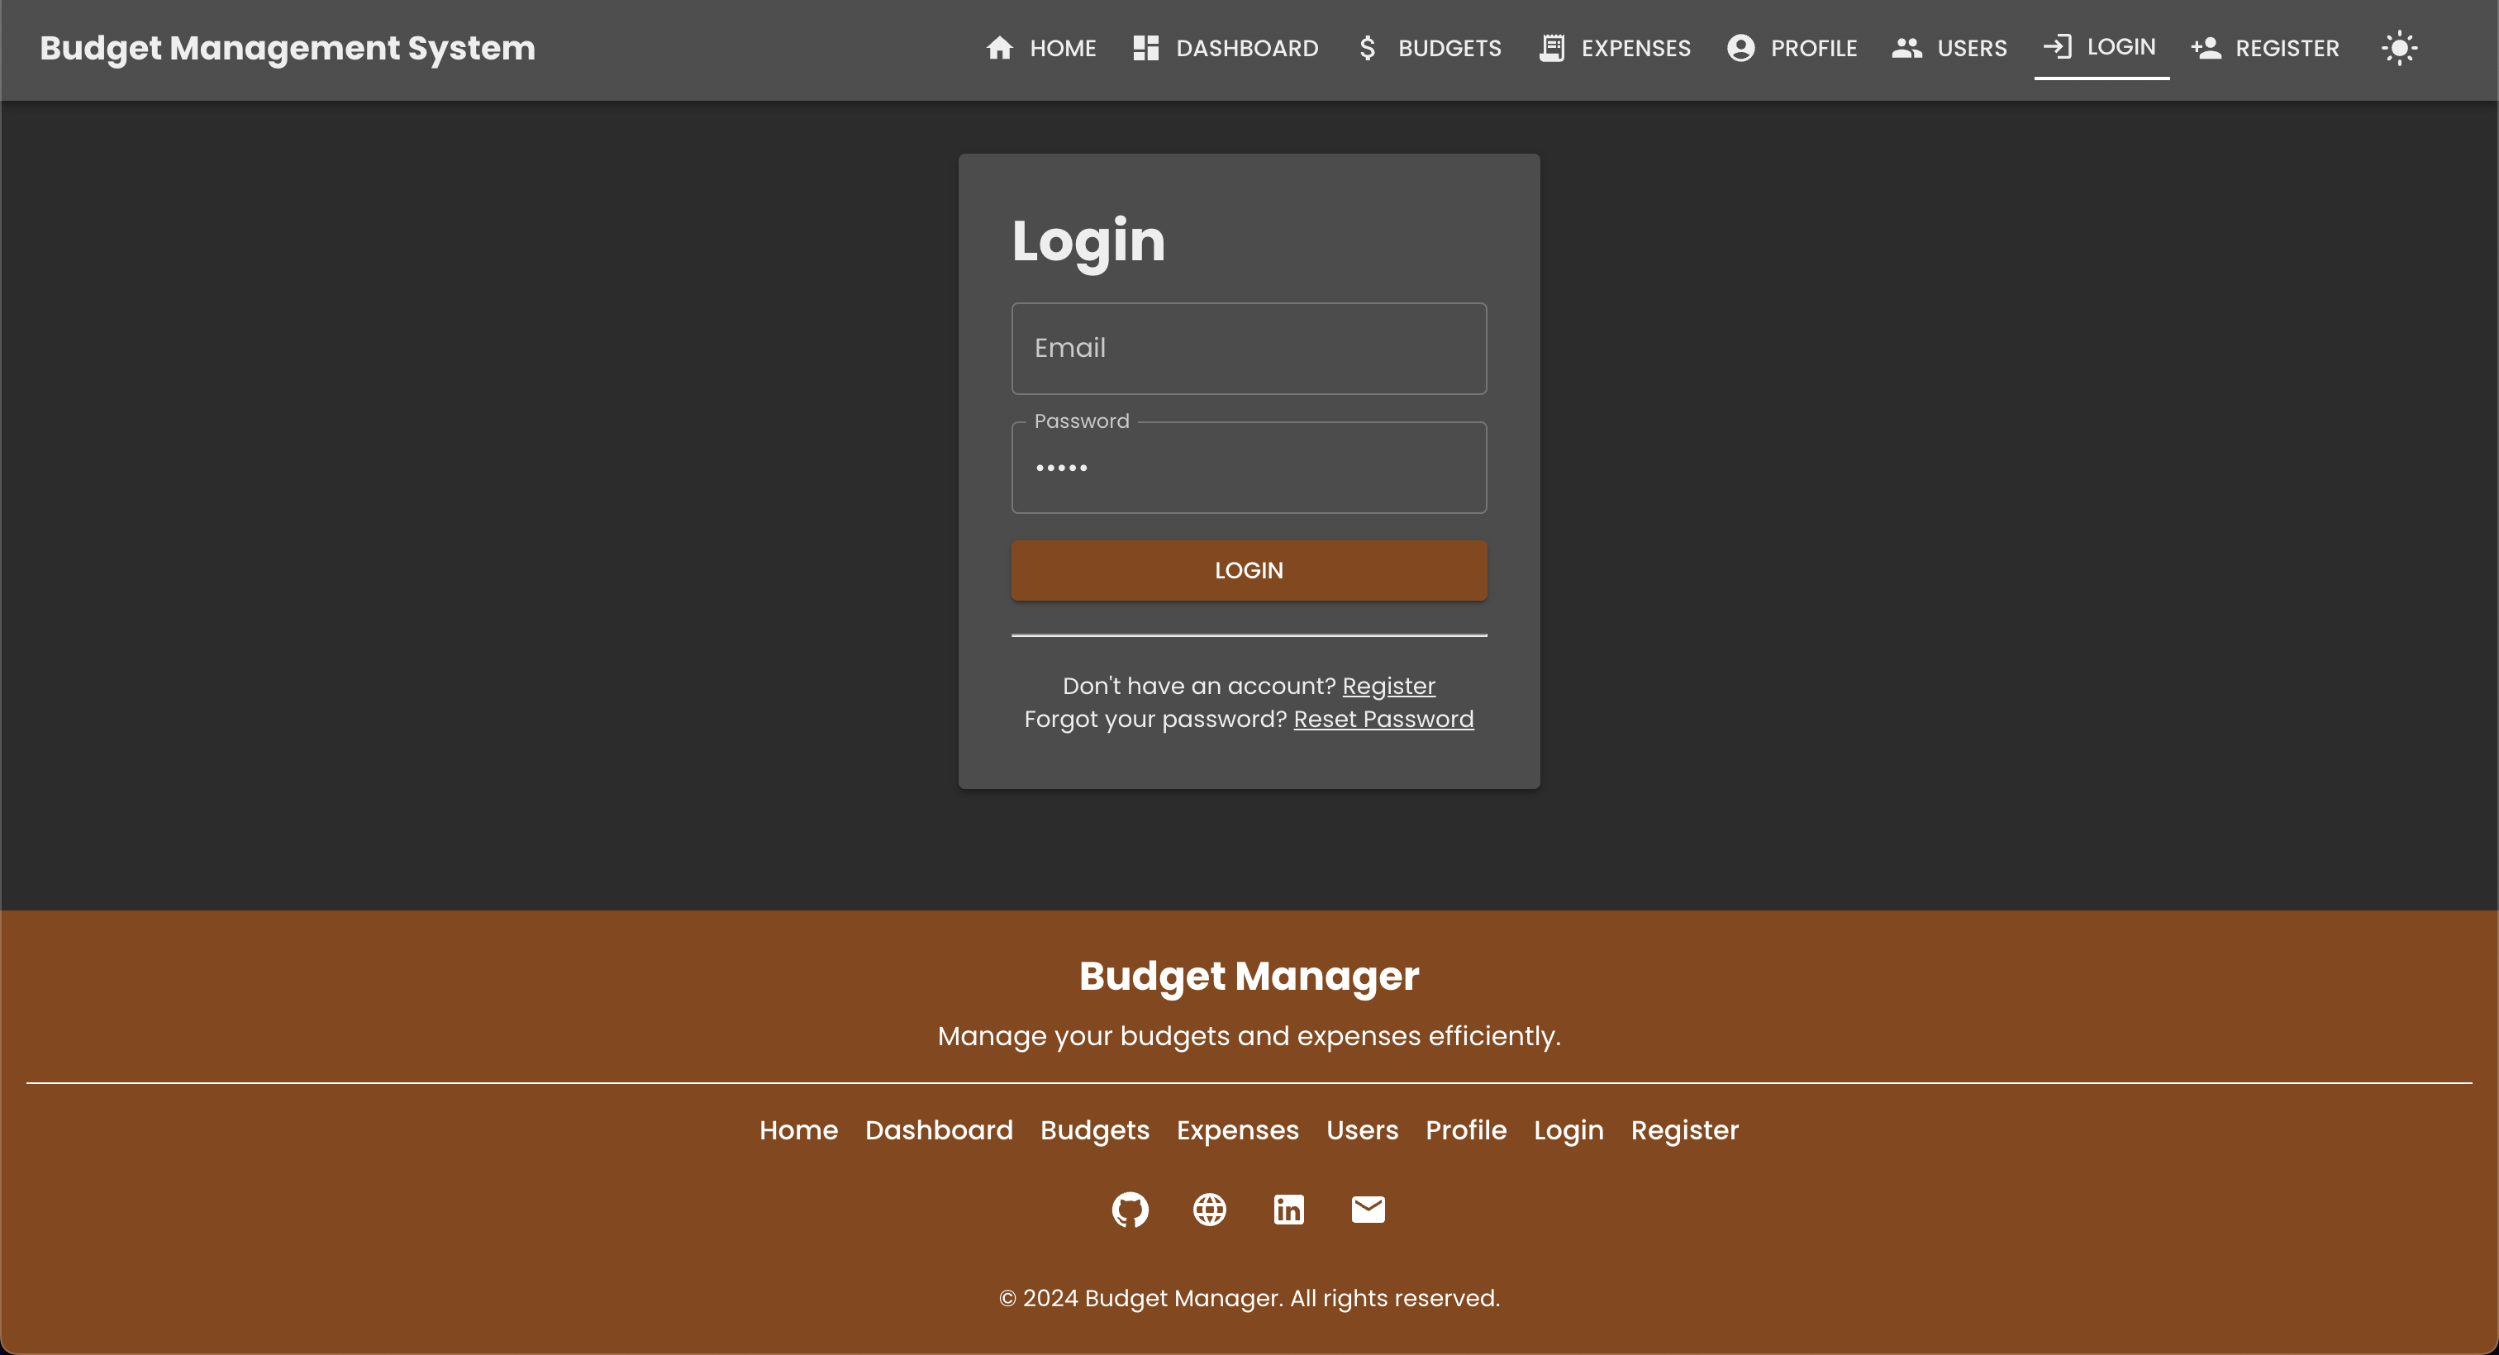
Task: Open the Dashboard footer link
Action: coord(939,1130)
